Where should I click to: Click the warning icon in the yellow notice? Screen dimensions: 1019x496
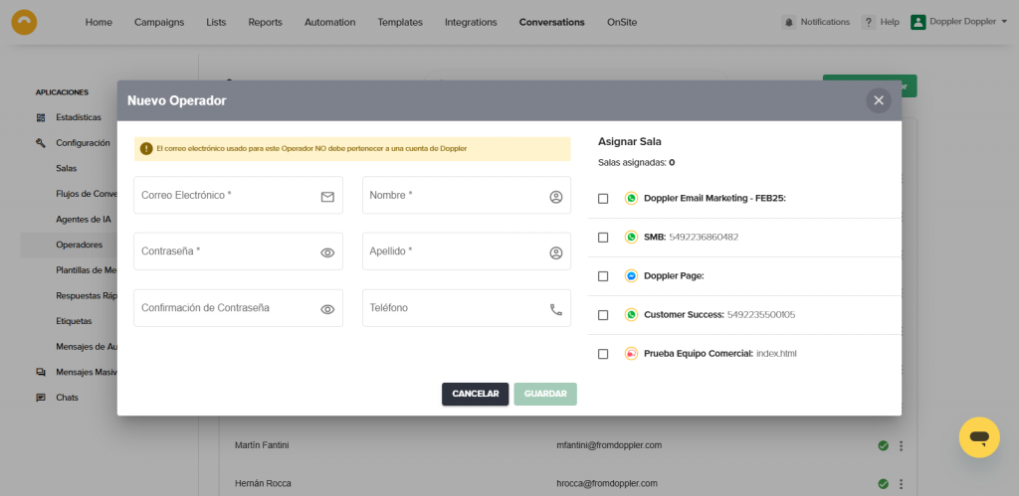pyautogui.click(x=146, y=149)
